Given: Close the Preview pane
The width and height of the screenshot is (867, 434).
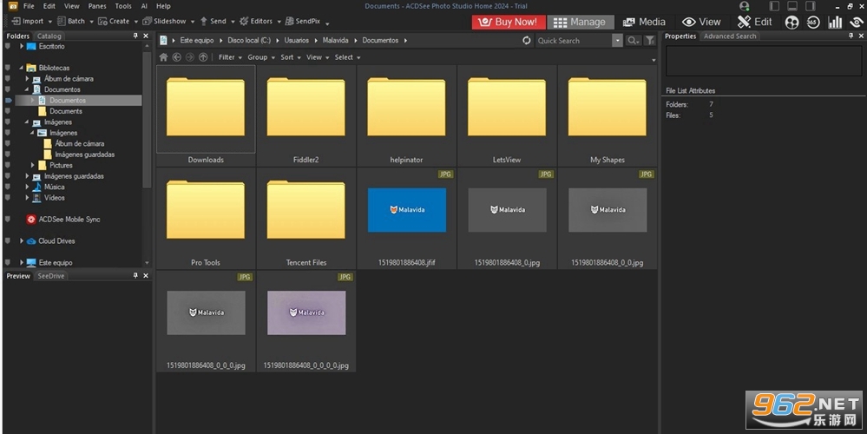Looking at the screenshot, I should [146, 275].
